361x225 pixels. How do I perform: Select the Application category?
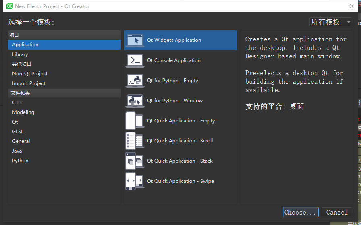pos(64,45)
